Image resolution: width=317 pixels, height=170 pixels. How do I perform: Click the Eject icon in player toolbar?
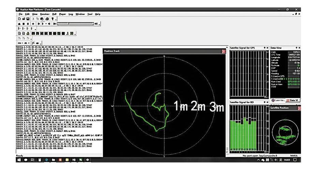tap(19, 24)
